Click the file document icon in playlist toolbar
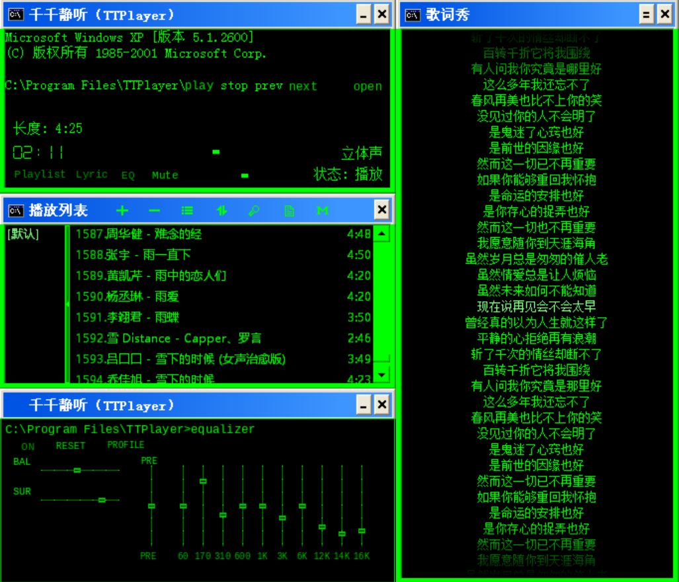The height and width of the screenshot is (582, 679). pos(289,211)
